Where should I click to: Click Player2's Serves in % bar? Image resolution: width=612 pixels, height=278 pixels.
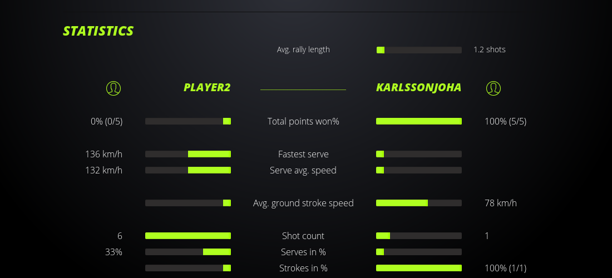tap(188, 252)
